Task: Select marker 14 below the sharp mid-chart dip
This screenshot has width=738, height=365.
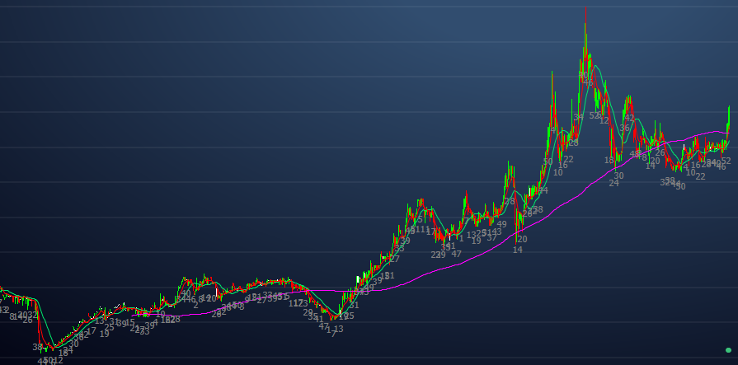Action: click(517, 250)
